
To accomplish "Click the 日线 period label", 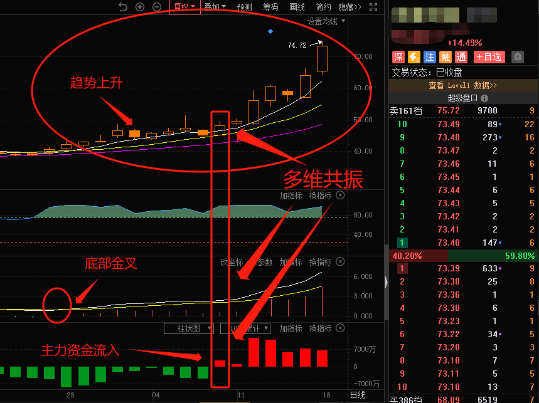I will click(358, 395).
